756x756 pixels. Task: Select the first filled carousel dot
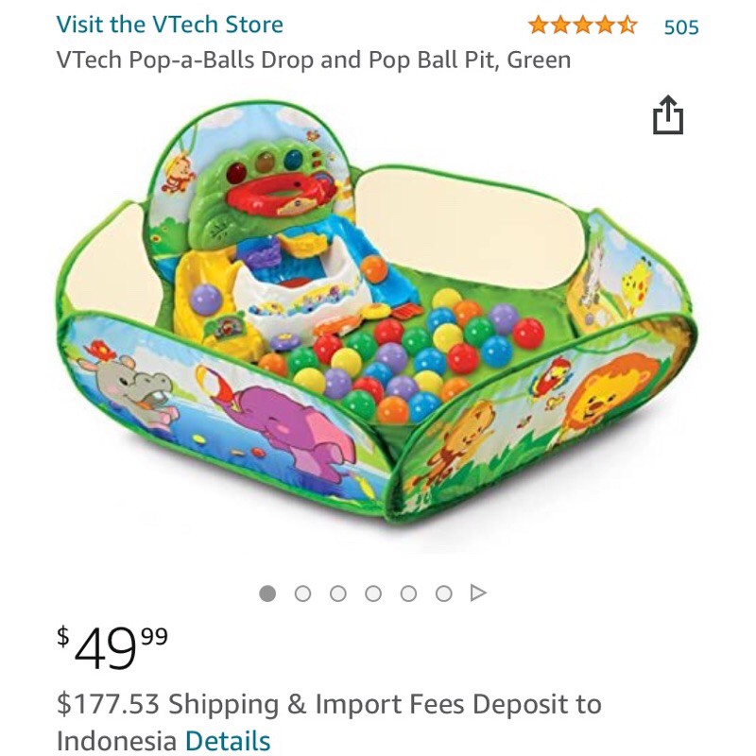pyautogui.click(x=267, y=593)
